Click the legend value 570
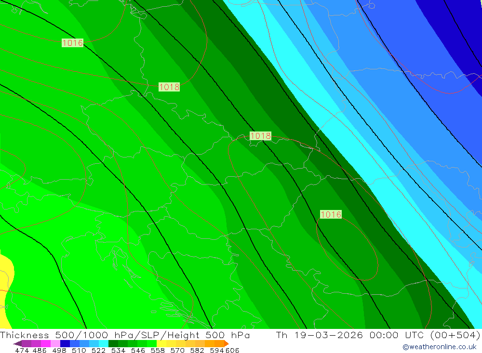This screenshot has width=482, height=353. 177,350
